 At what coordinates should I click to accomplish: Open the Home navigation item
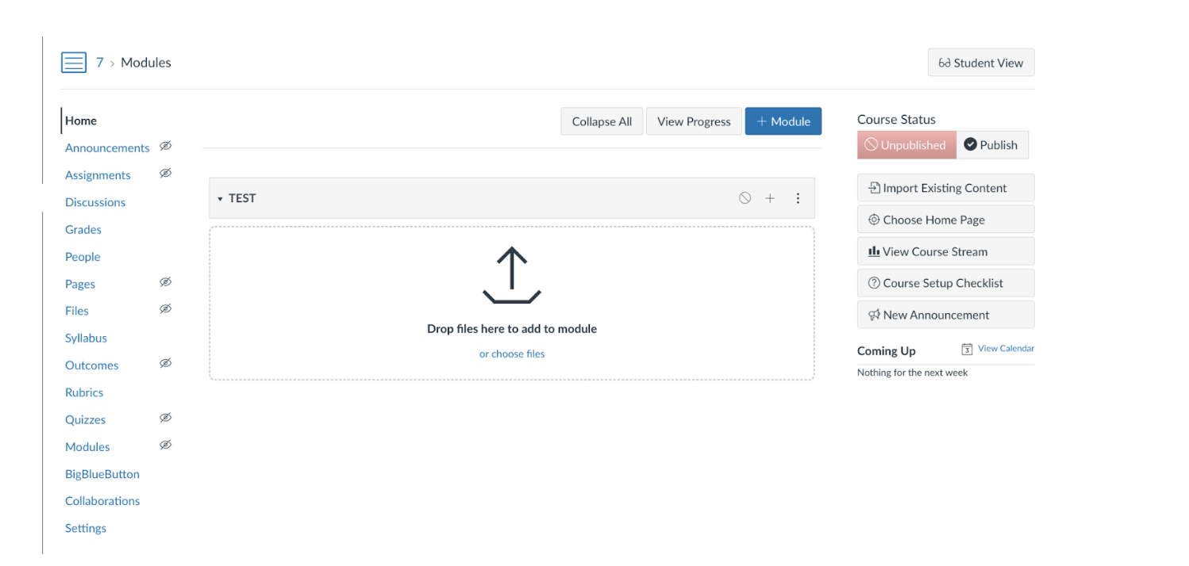coord(81,120)
